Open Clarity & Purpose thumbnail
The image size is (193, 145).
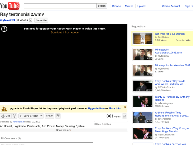[x=143, y=102]
